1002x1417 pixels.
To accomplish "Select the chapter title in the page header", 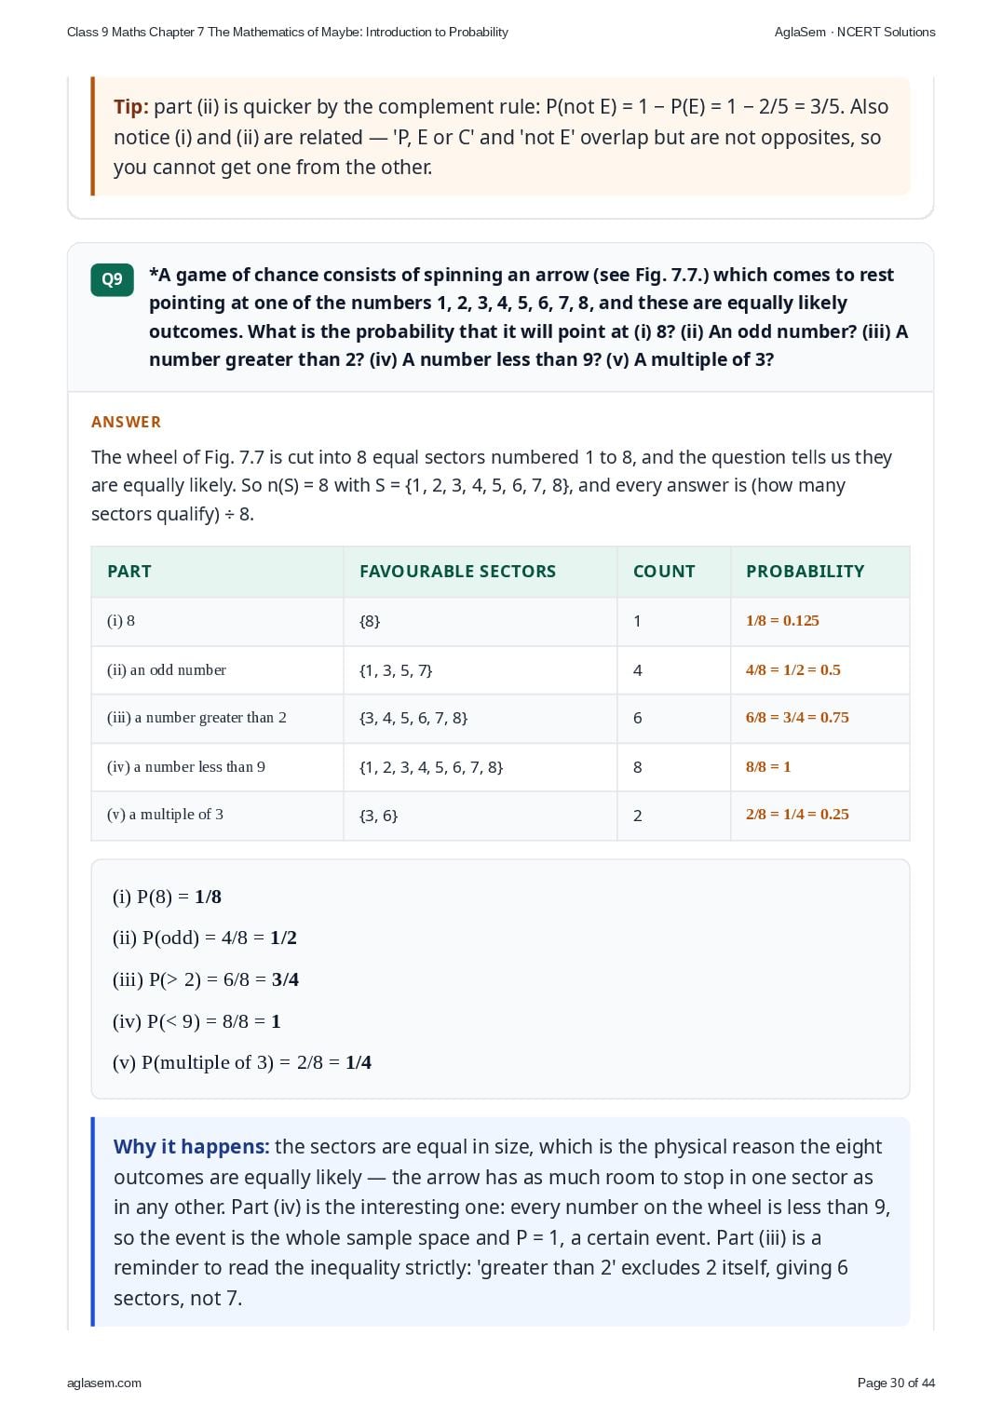I will click(x=288, y=32).
